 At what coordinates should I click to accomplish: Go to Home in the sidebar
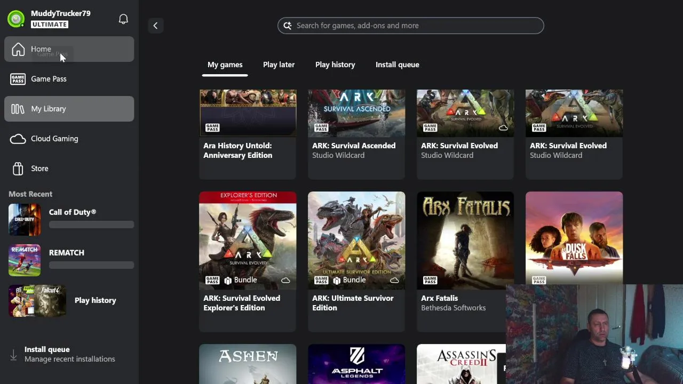[69, 49]
